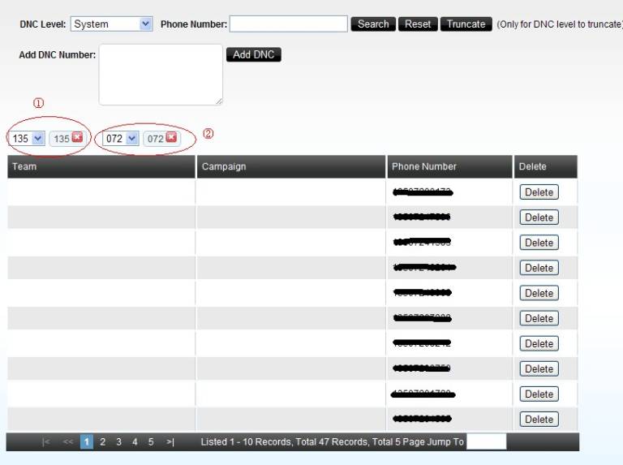The width and height of the screenshot is (623, 465).
Task: Go to the first page arrow
Action: pyautogui.click(x=46, y=442)
